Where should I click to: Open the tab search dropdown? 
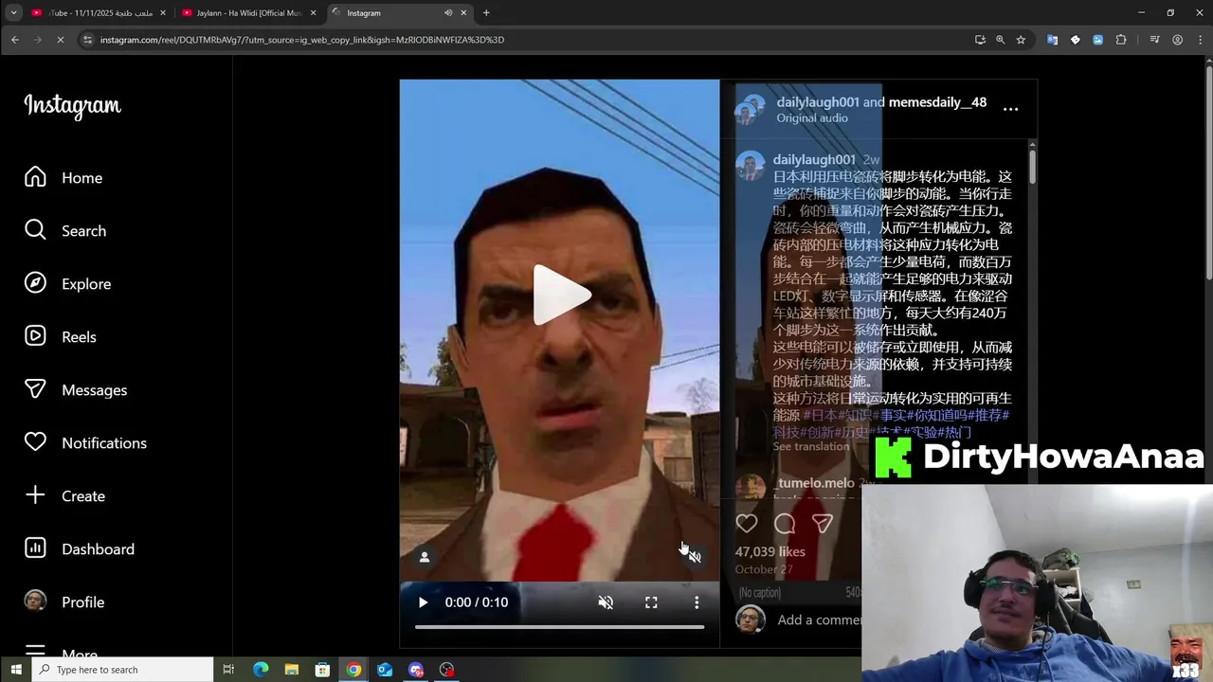pos(13,13)
